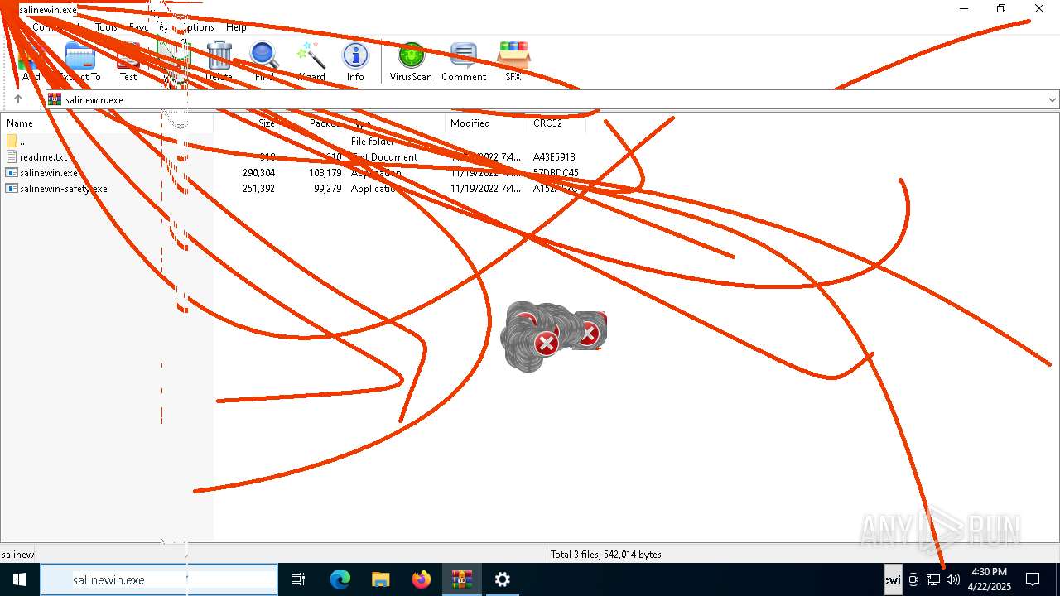The height and width of the screenshot is (596, 1060).
Task: Create SFX self-extracting archive
Action: [x=513, y=62]
